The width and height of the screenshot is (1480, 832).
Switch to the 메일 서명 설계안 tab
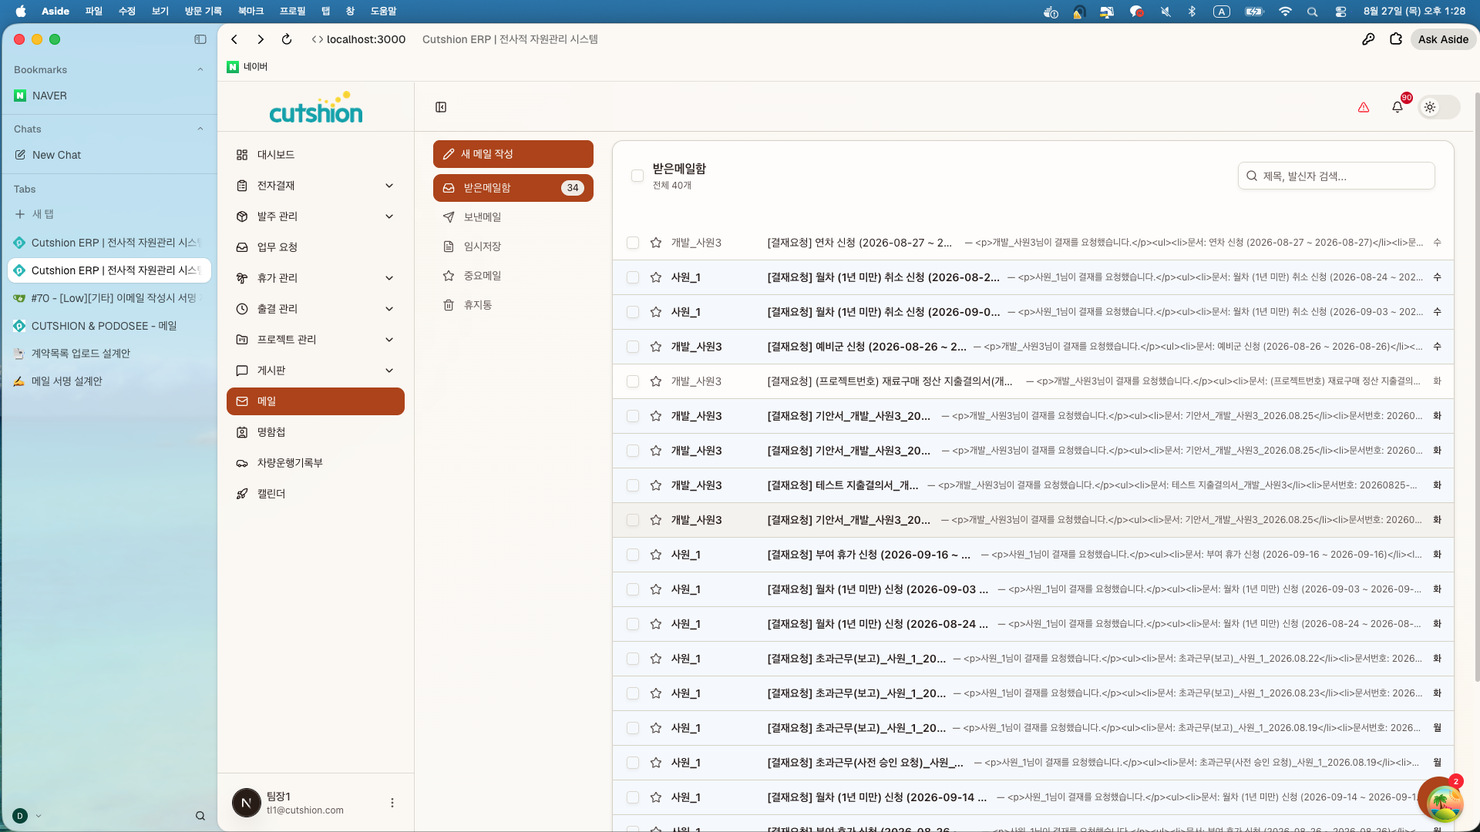[x=109, y=381]
